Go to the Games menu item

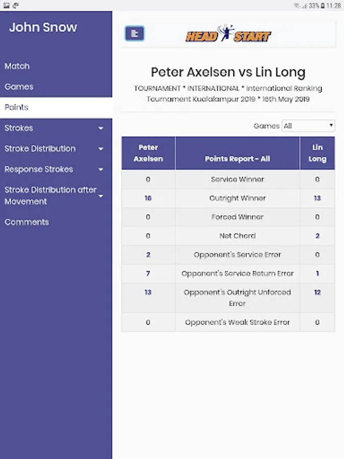click(19, 87)
